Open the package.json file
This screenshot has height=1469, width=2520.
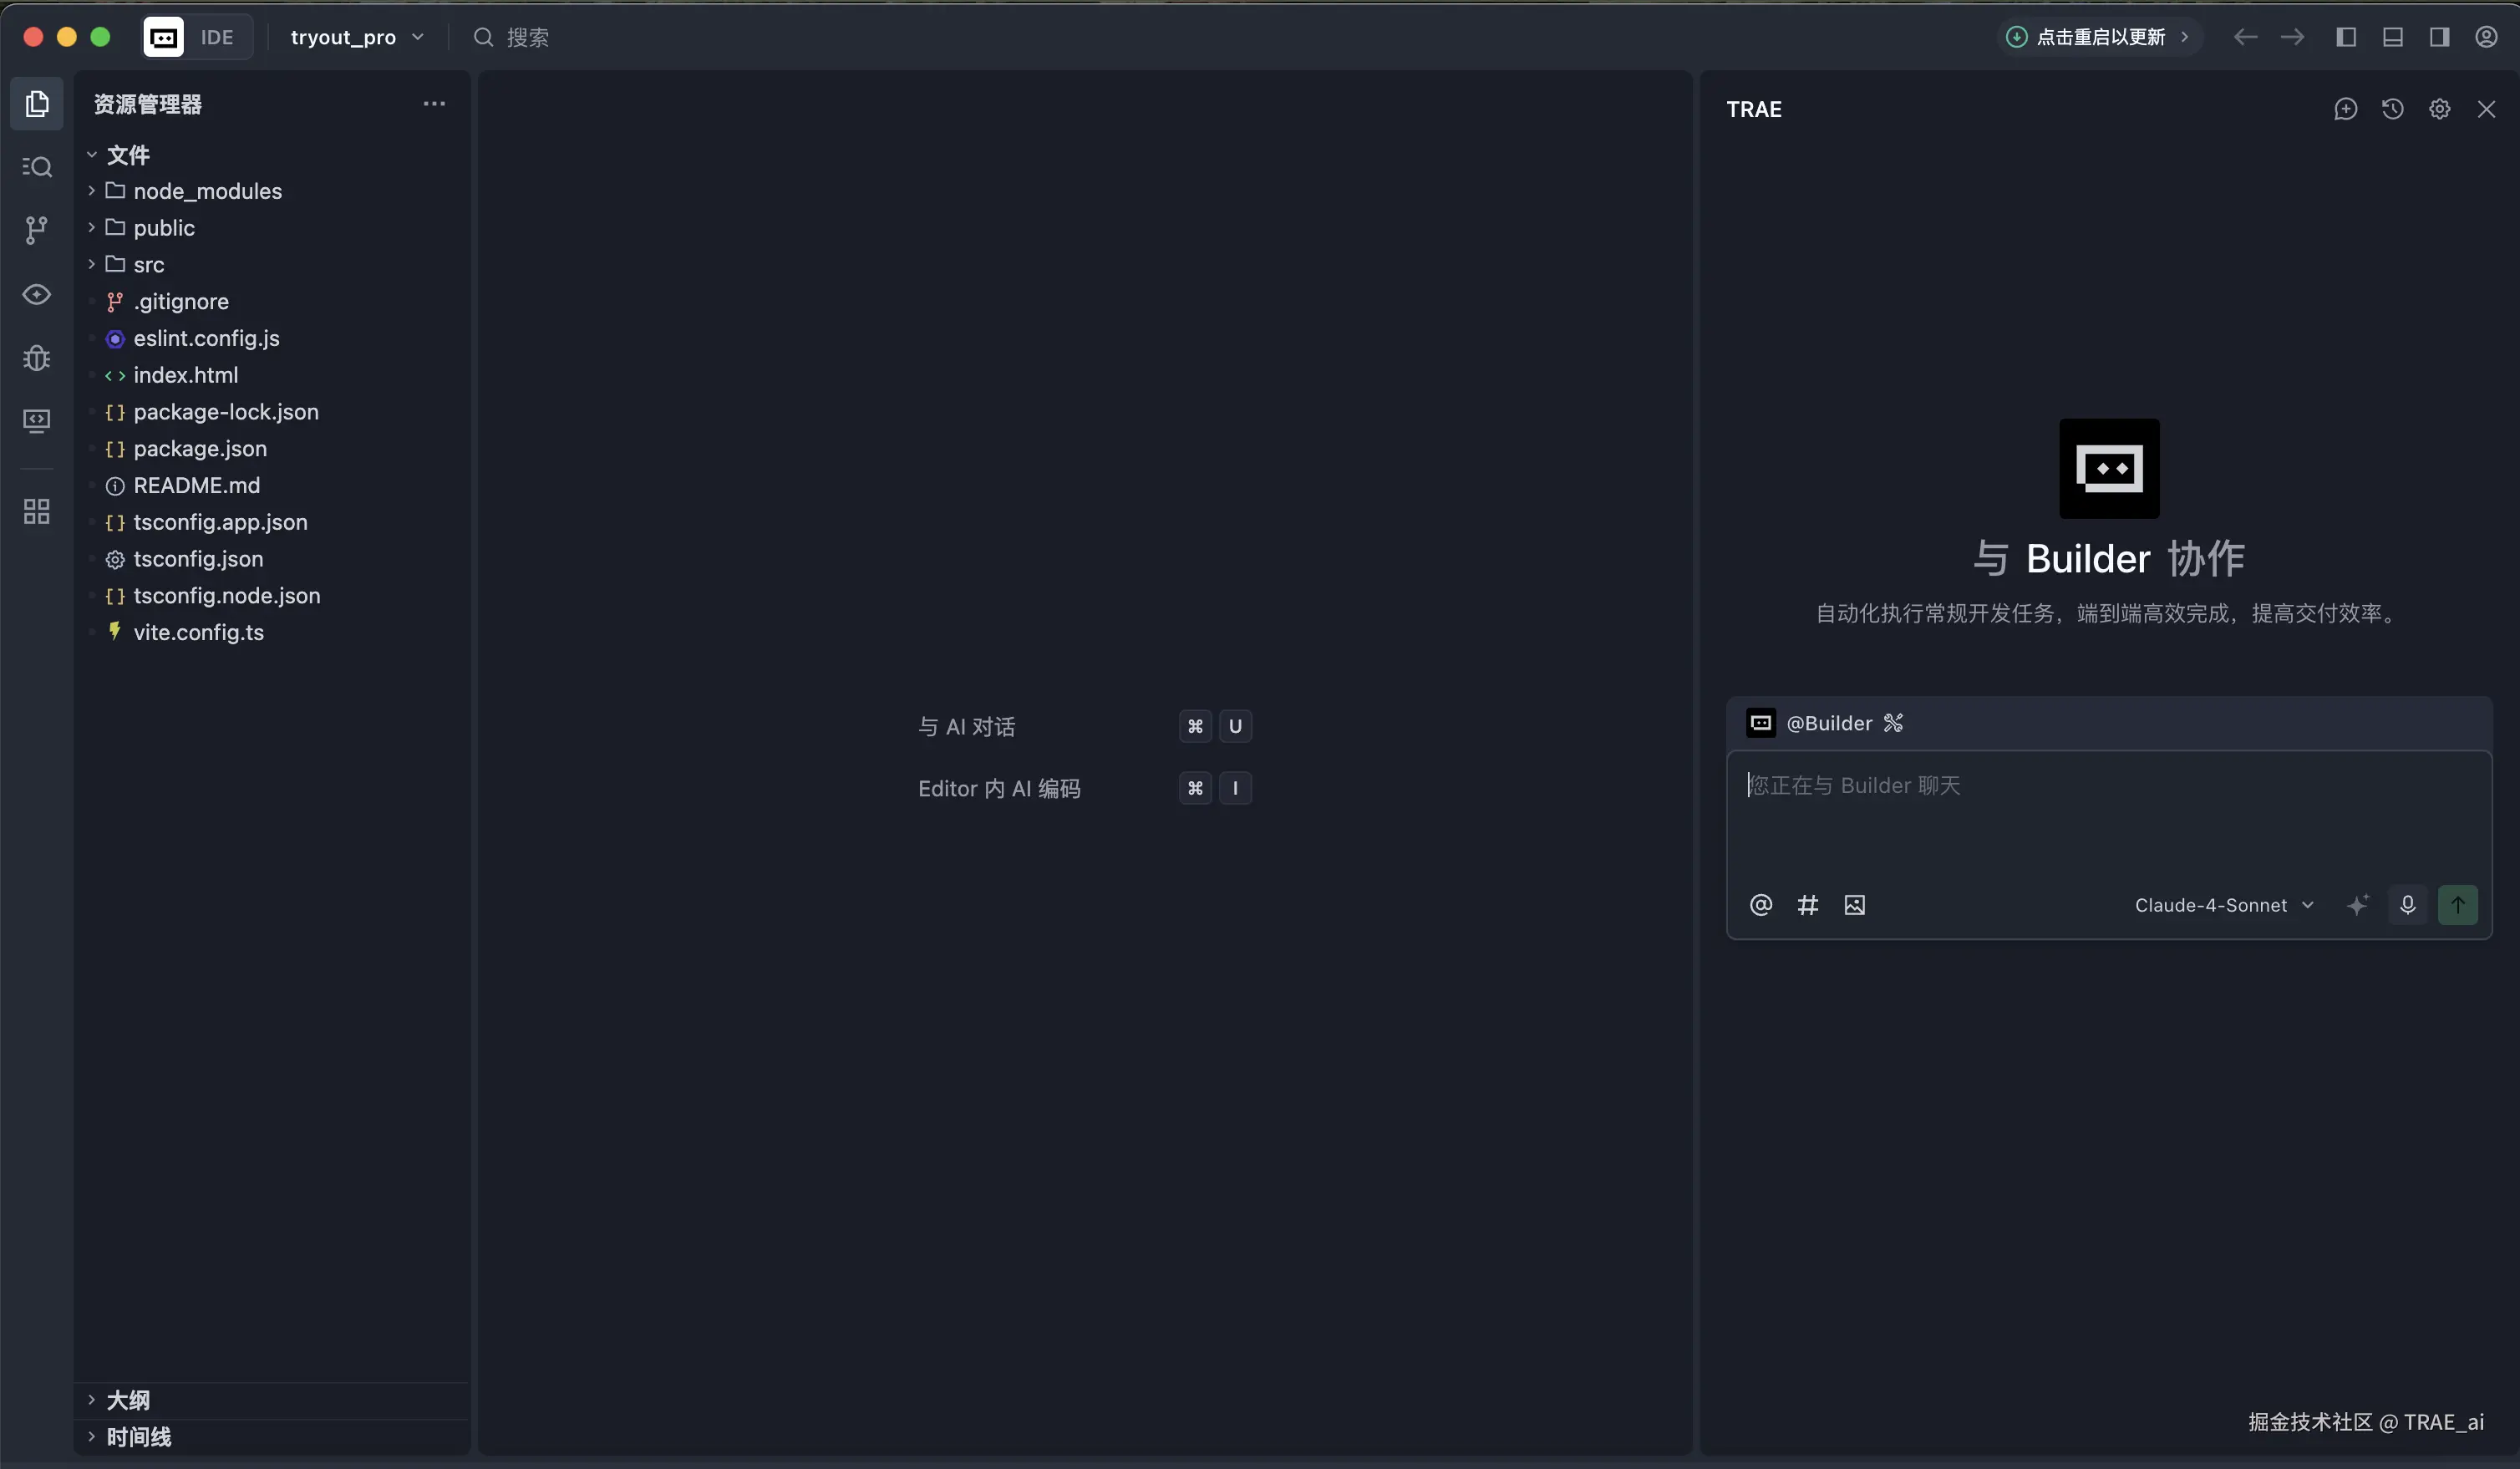pos(200,449)
